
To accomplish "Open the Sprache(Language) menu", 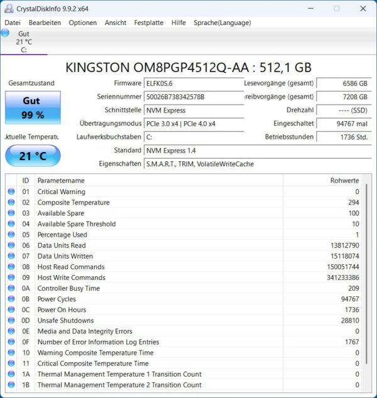I will [x=222, y=23].
